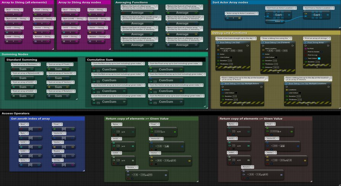
Task: Collapse advanced pins on Multiple Actors node
Action: [242, 105]
